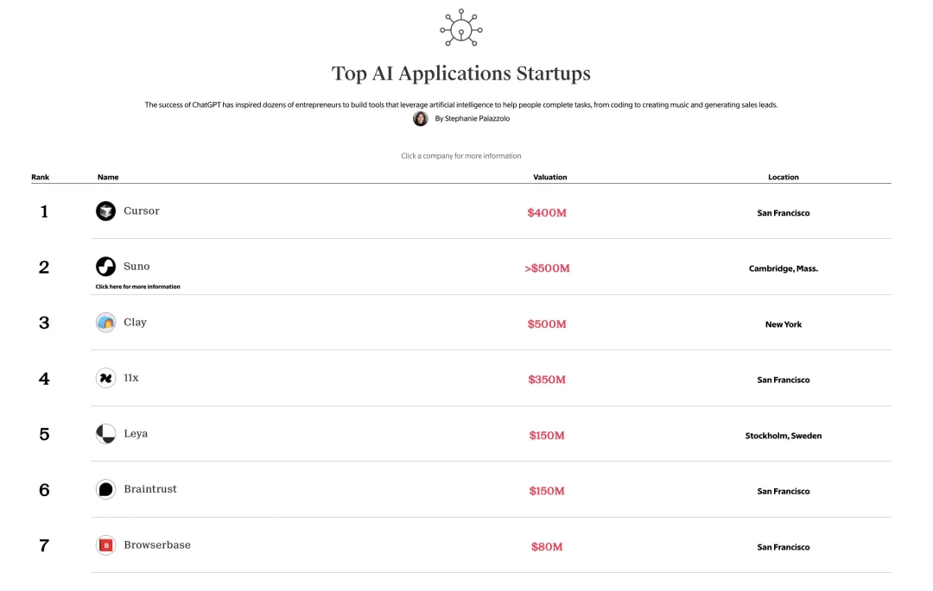This screenshot has height=591, width=933.
Task: Open Stephanie Palazzolo's author avatar
Action: (421, 119)
